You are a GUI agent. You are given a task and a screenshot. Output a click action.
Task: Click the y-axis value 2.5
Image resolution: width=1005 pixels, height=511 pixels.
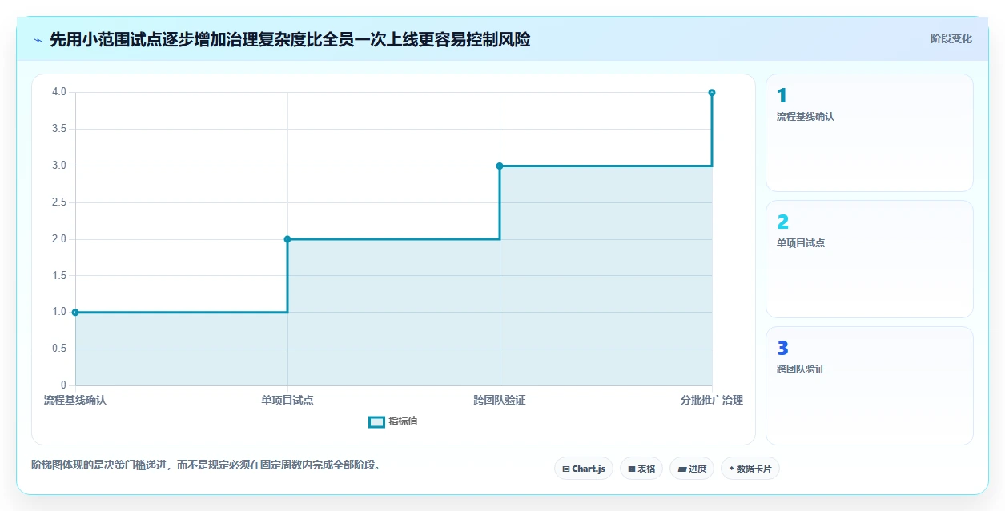[59, 202]
